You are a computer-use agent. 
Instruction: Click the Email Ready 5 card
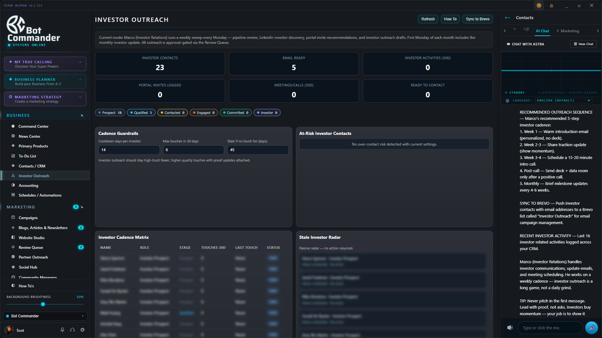(294, 64)
